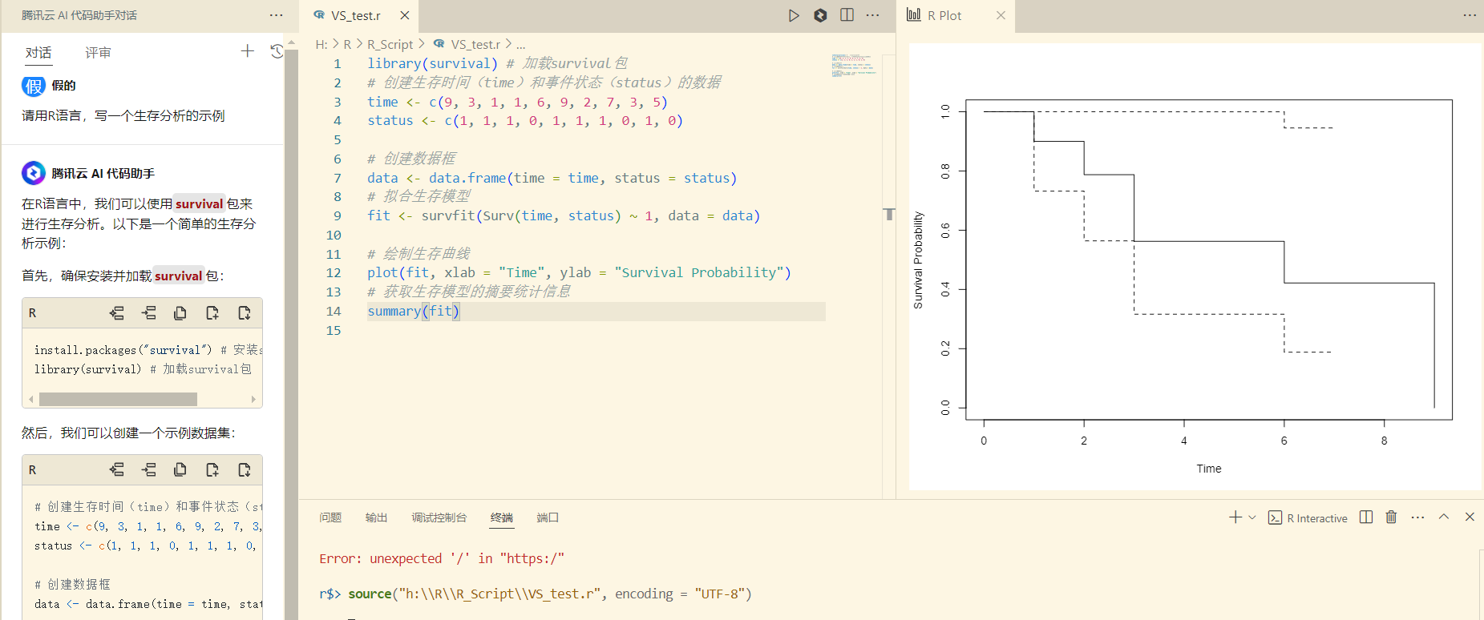The height and width of the screenshot is (620, 1484).
Task: Click the user avatar labeled 假
Action: tap(34, 86)
